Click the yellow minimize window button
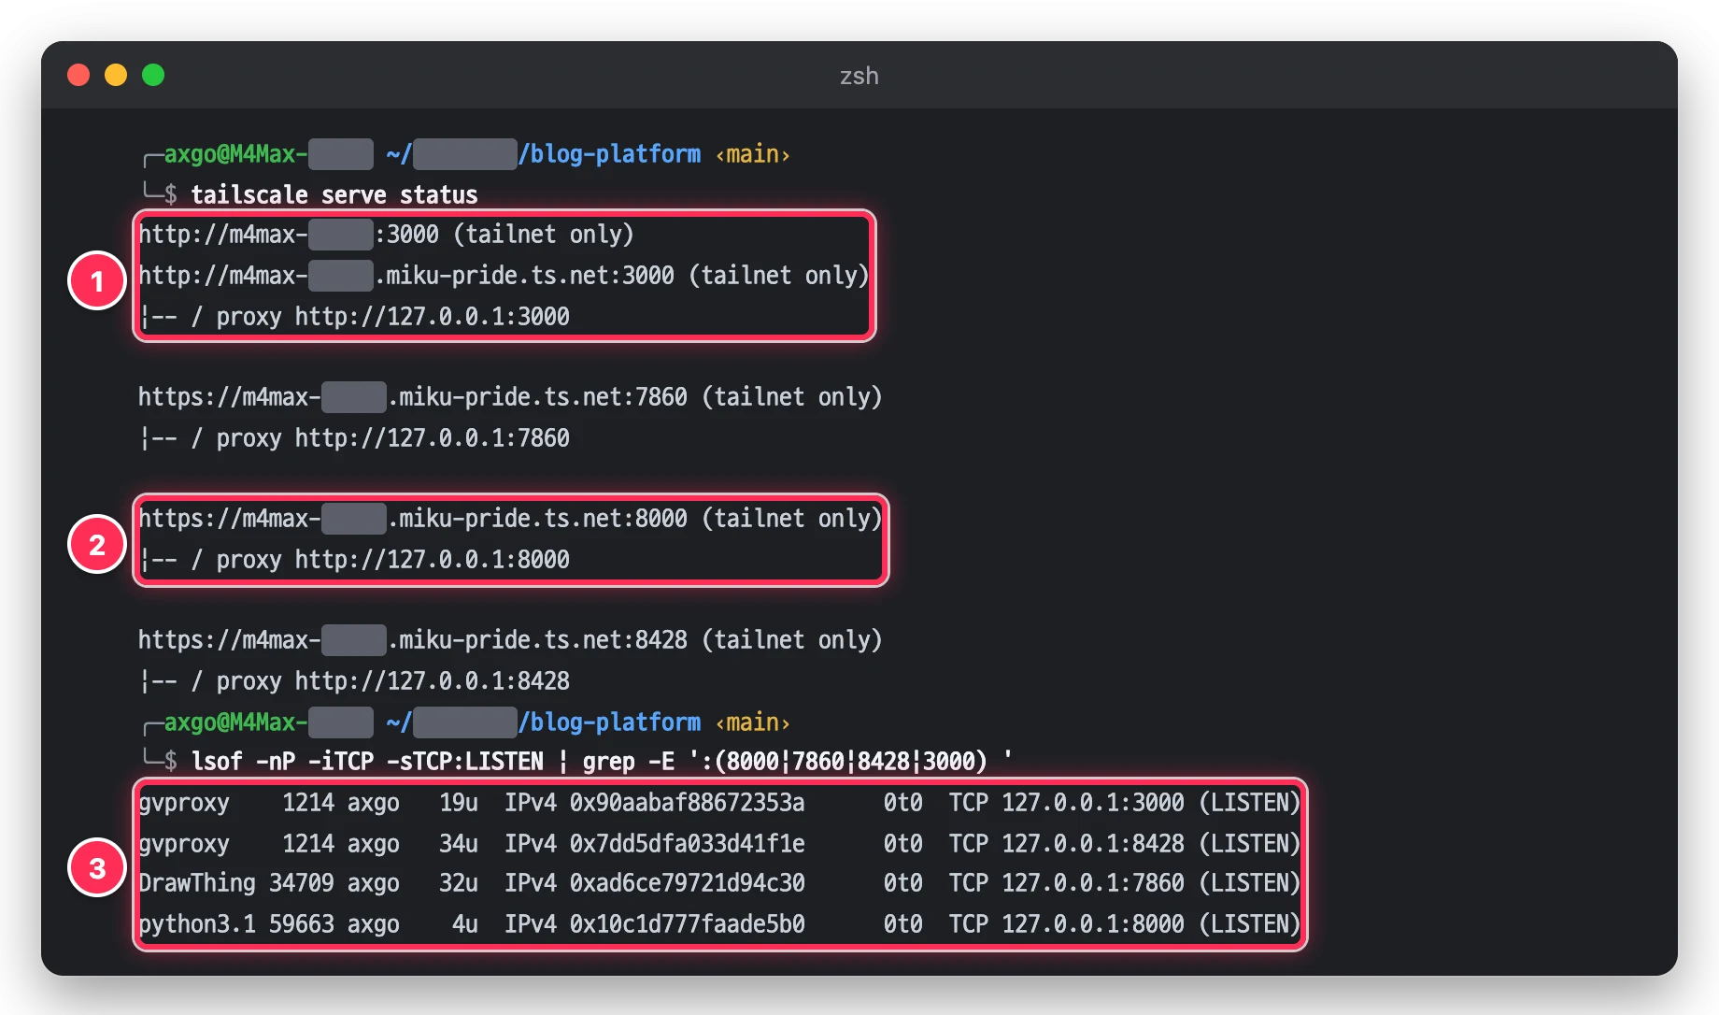1719x1015 pixels. [x=116, y=75]
